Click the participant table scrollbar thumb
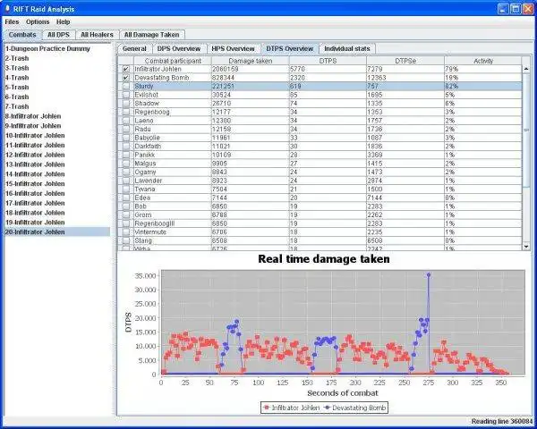This screenshot has width=537, height=429. [x=526, y=130]
